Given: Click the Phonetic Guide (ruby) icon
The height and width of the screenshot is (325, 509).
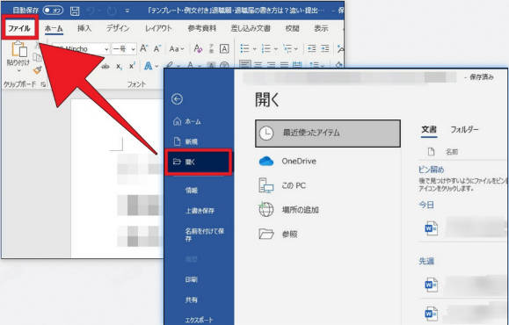Looking at the screenshot, I should coord(212,49).
